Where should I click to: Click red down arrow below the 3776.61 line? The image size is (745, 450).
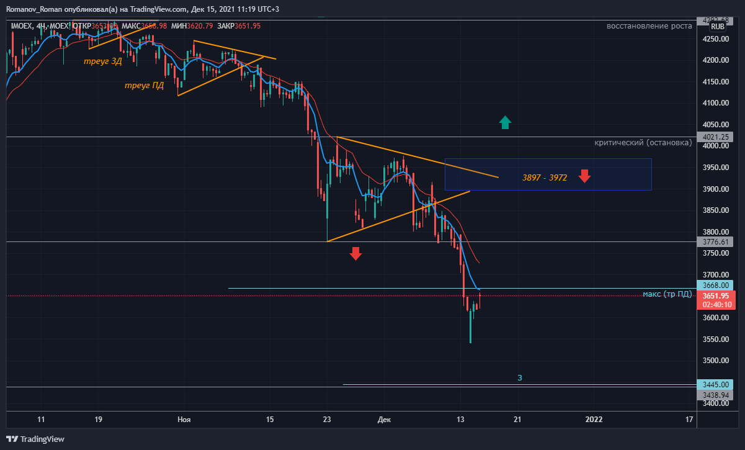point(355,253)
